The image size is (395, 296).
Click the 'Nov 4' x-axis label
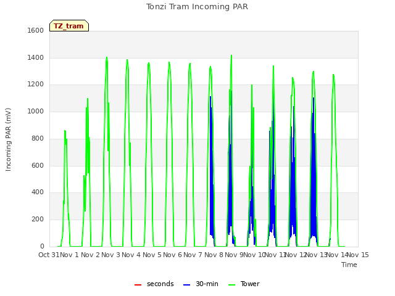(131, 255)
